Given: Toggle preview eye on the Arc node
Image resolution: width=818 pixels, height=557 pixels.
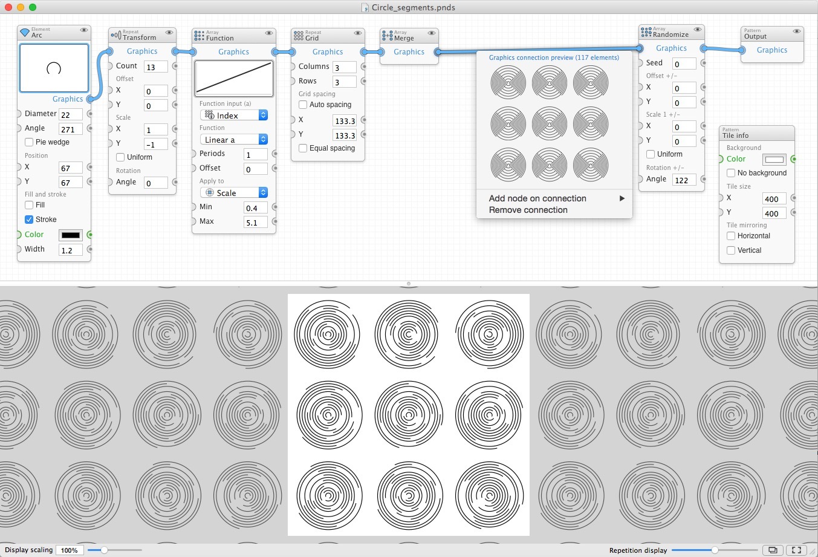Looking at the screenshot, I should (x=84, y=30).
